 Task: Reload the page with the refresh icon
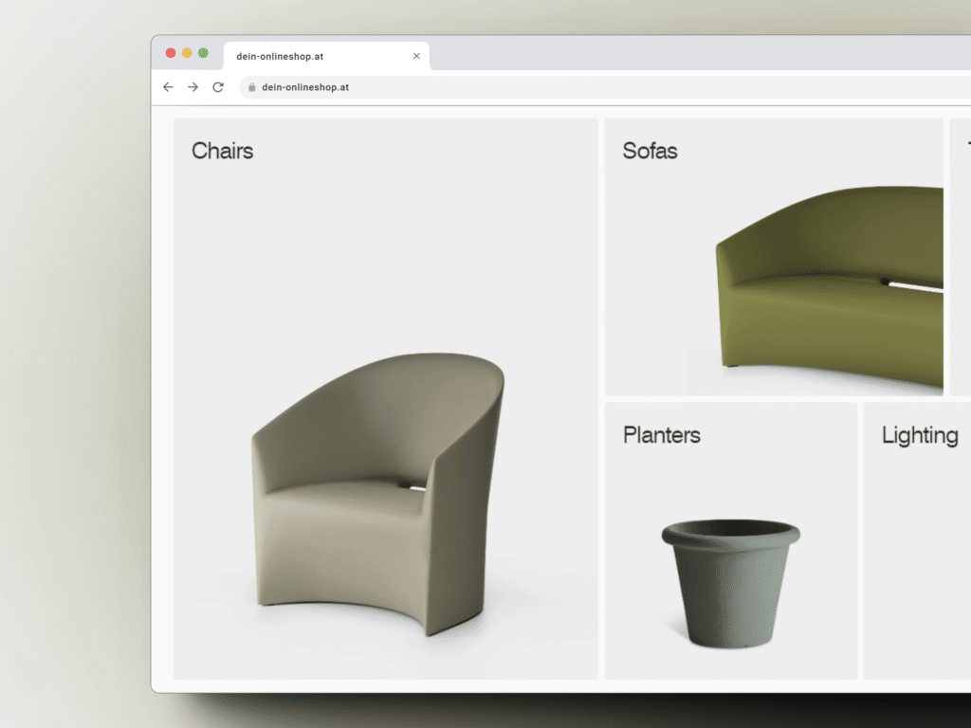(x=218, y=87)
